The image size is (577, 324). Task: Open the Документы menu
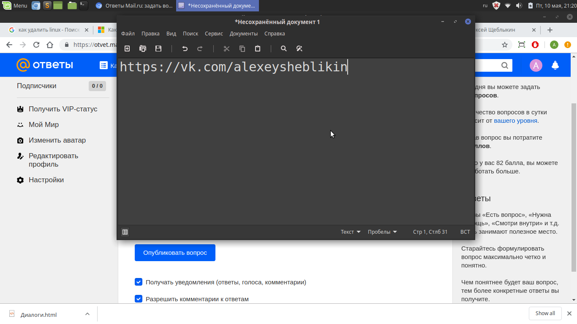(x=244, y=33)
